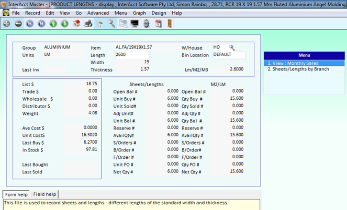Click the Ave Cost $ value 0.0000

click(91, 127)
